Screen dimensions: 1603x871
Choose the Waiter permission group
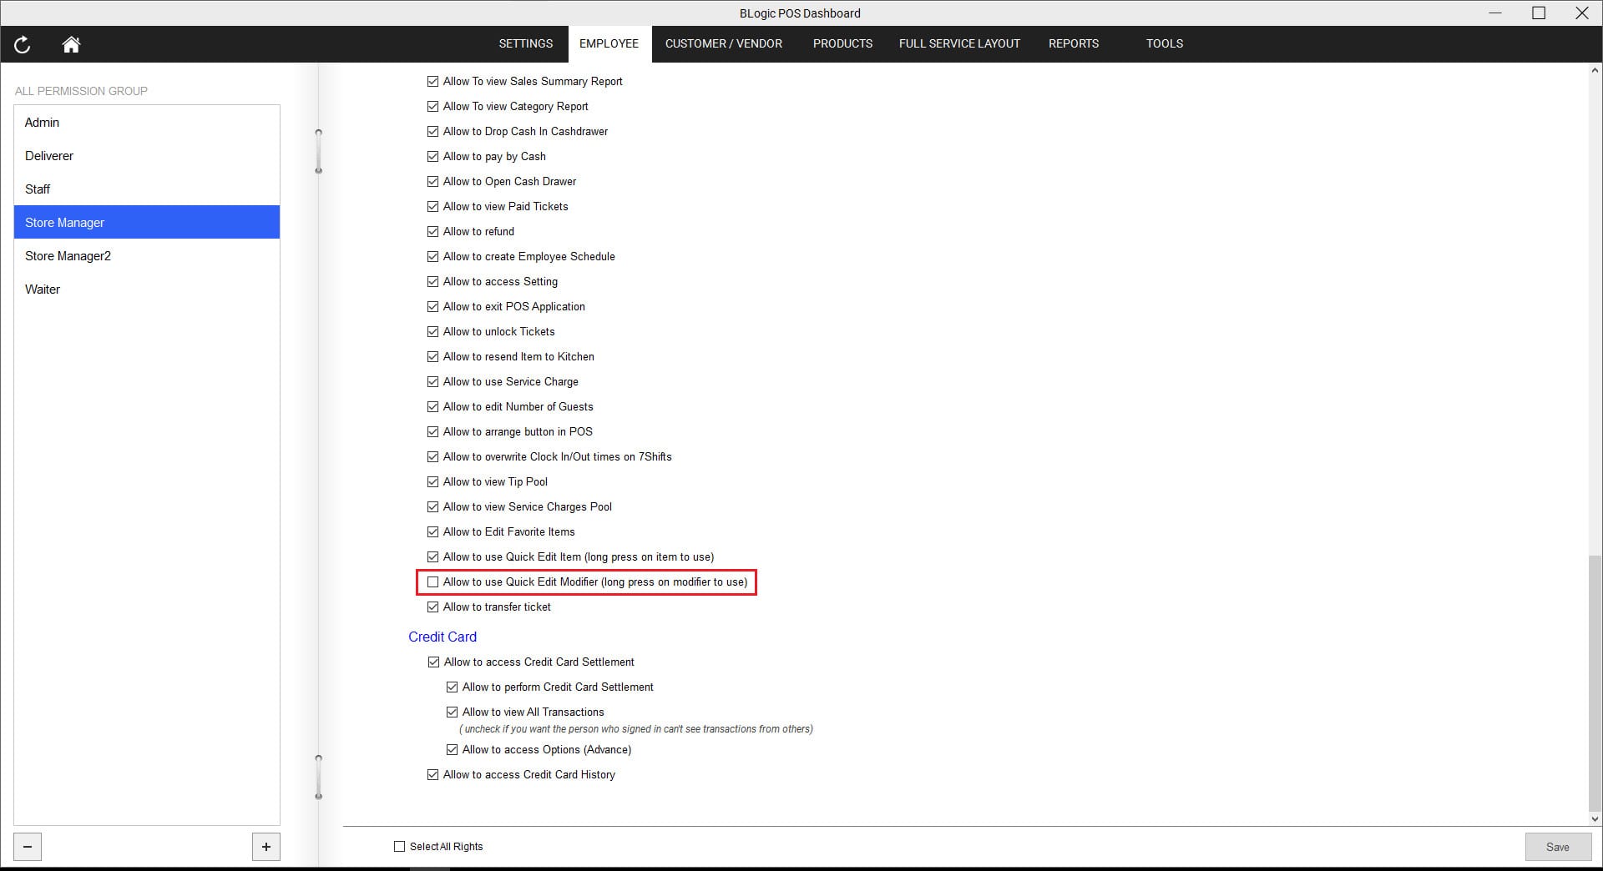pos(43,289)
